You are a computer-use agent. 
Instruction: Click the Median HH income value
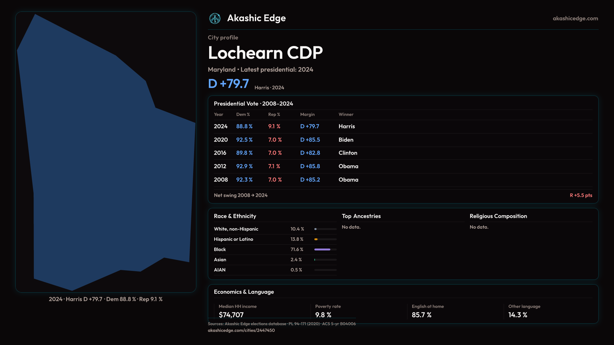tap(231, 315)
